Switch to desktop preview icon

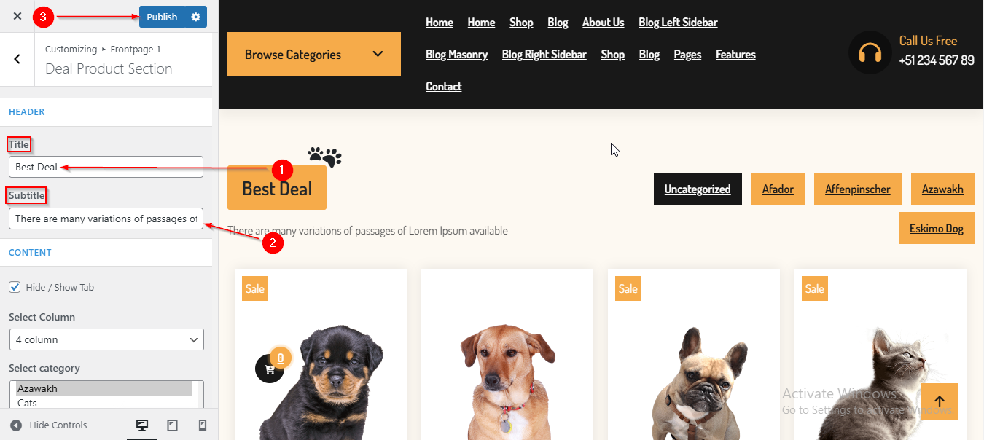(x=142, y=425)
